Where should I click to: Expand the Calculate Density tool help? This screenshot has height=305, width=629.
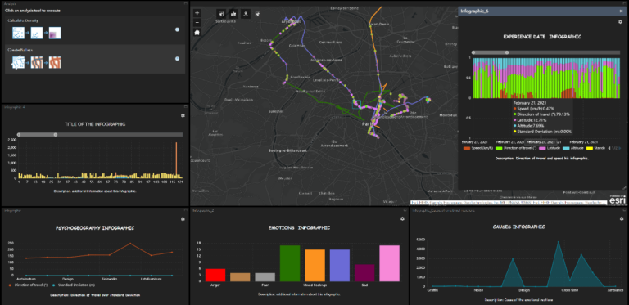point(177,29)
